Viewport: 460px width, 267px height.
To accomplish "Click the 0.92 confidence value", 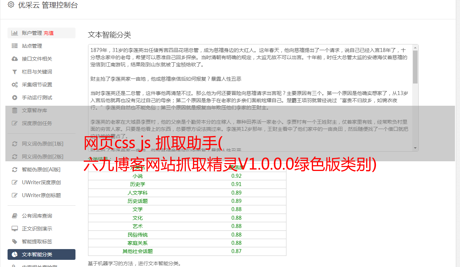I will click(236, 176).
